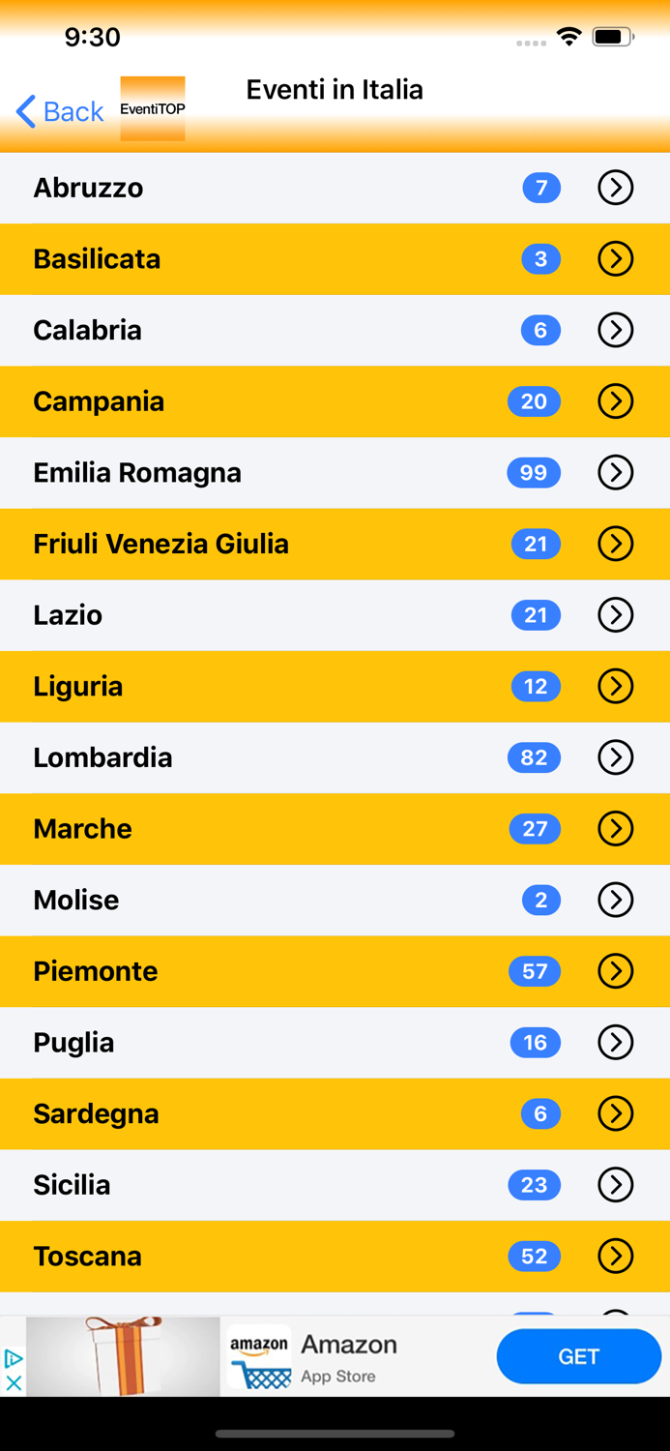Tap the Amazon App Store icon
Viewport: 670px width, 1451px height.
tap(259, 1354)
